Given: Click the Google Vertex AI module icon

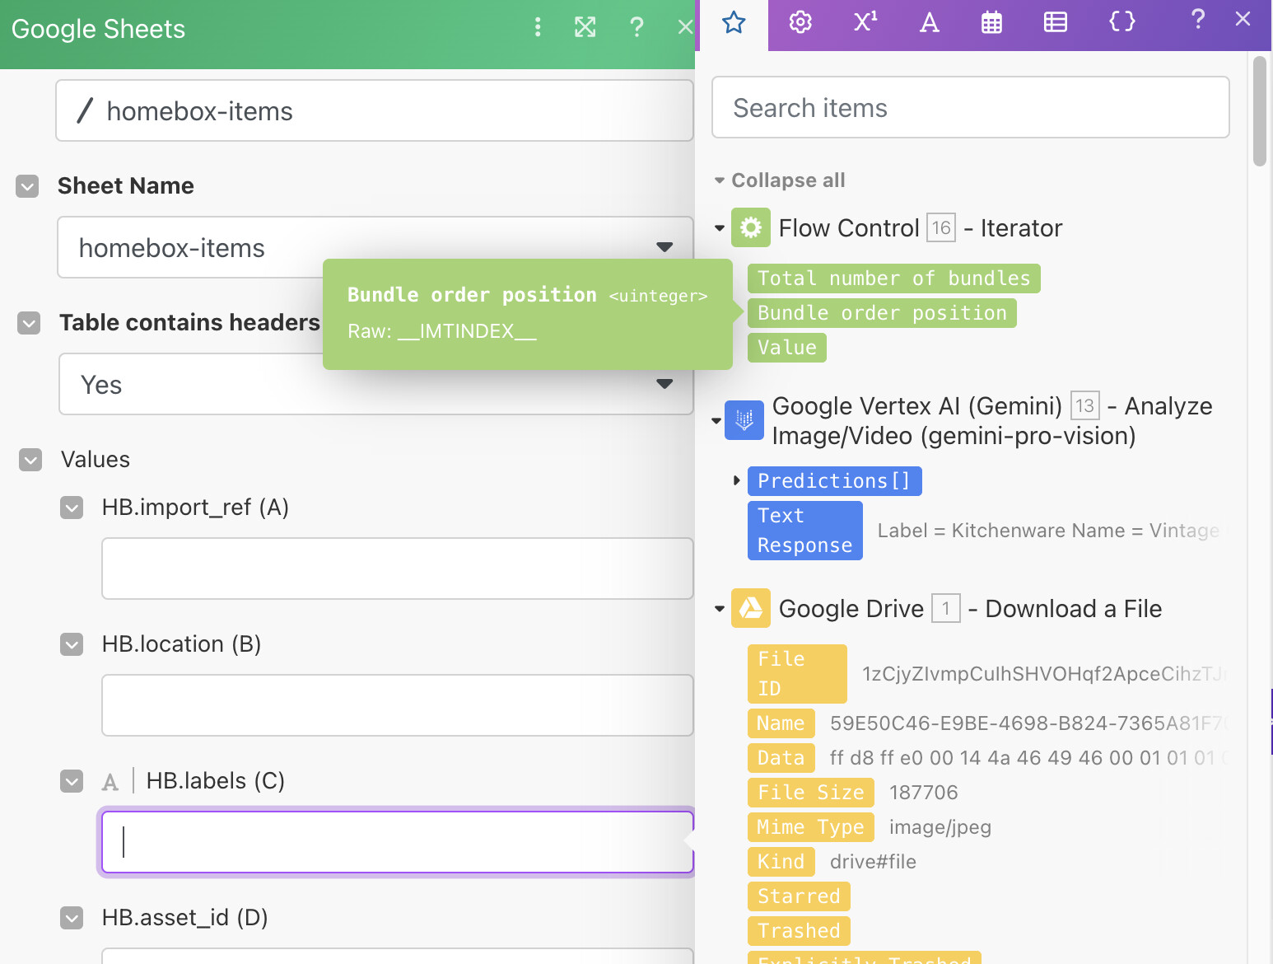Looking at the screenshot, I should coord(744,420).
